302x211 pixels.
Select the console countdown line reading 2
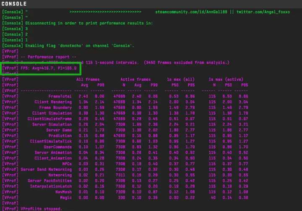coord(15,34)
